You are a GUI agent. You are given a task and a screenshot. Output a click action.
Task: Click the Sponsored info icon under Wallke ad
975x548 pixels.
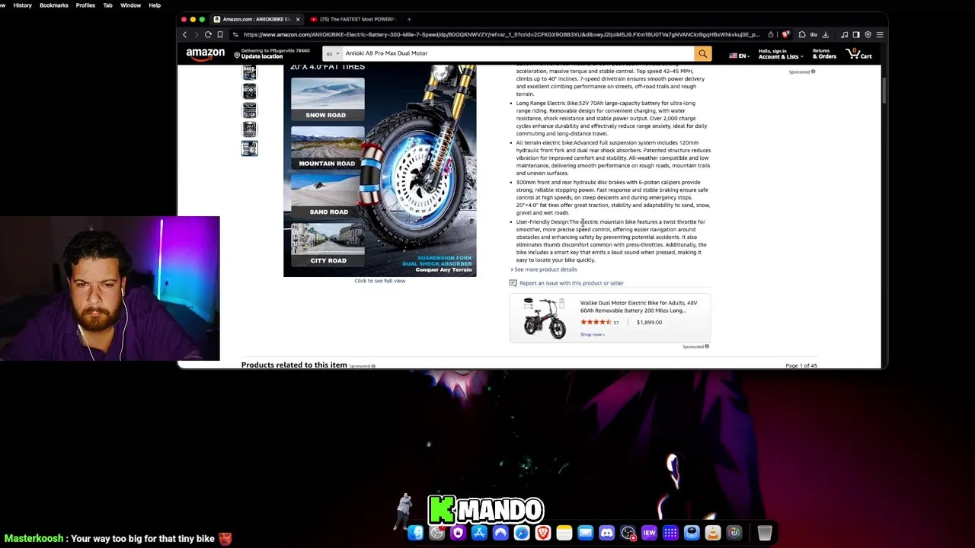tap(707, 346)
